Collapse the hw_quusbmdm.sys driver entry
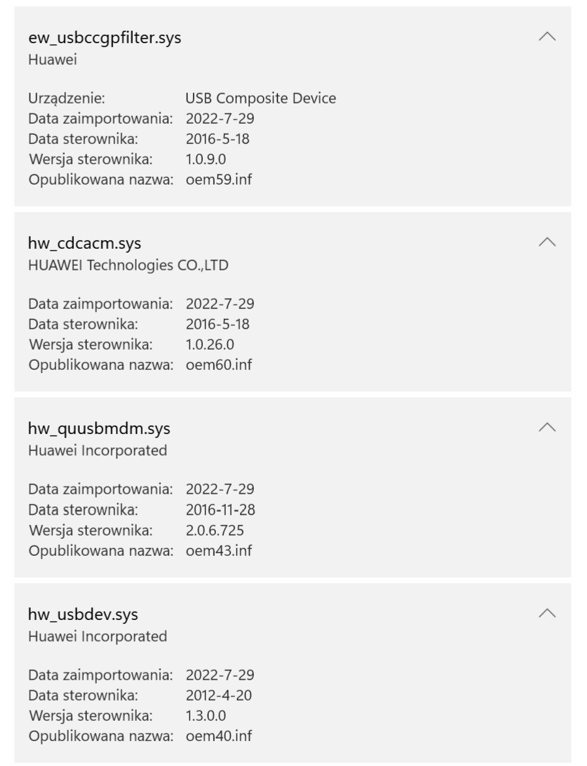 (x=547, y=428)
